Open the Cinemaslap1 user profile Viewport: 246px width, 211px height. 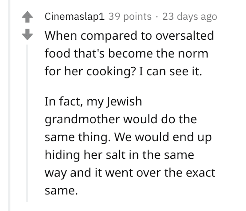tap(74, 17)
